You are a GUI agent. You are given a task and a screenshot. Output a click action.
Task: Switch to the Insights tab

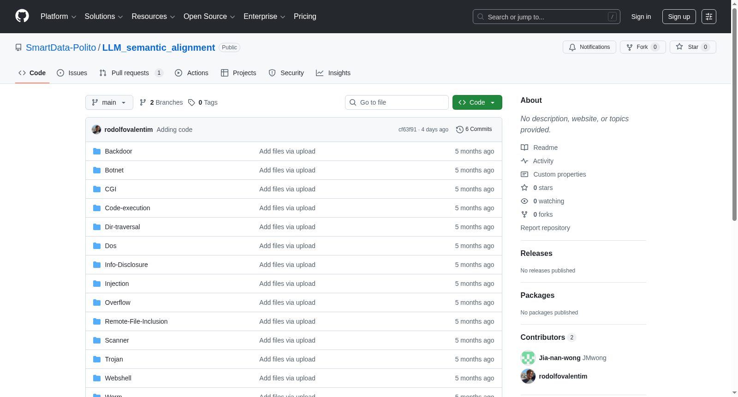tap(333, 73)
